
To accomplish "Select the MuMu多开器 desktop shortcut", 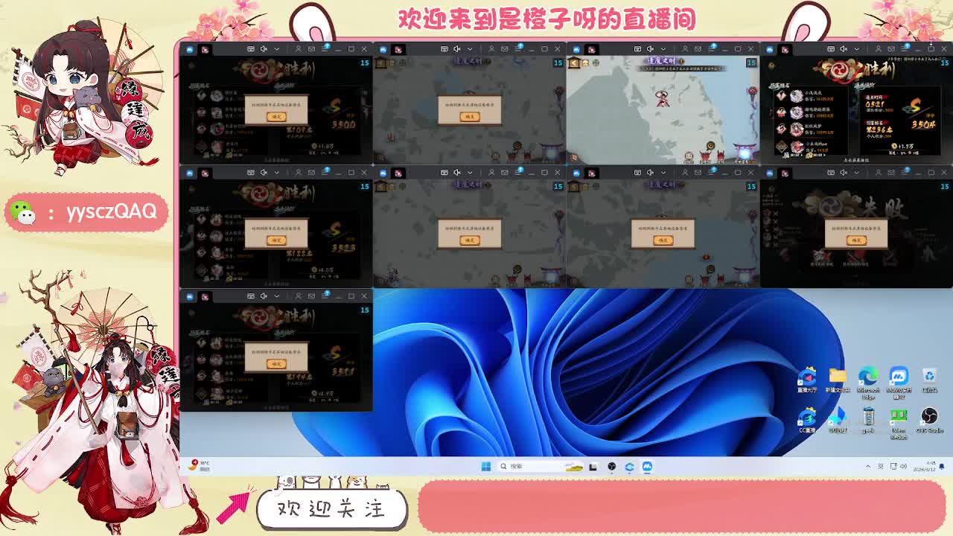I will tap(899, 381).
